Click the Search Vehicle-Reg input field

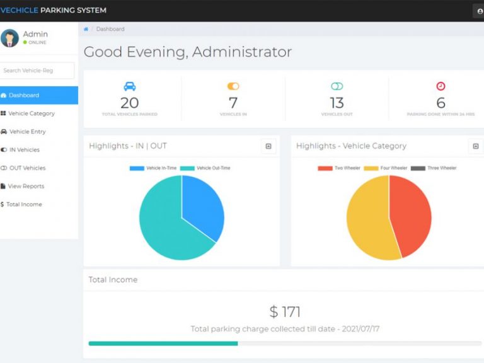coord(37,71)
